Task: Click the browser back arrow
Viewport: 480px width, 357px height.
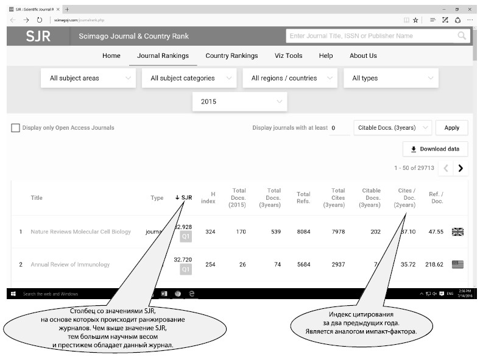Action: [x=13, y=20]
